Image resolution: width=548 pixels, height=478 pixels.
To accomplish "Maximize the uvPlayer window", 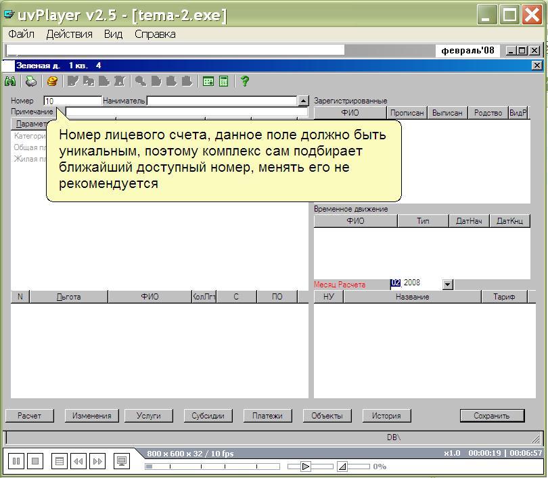I will 509,15.
